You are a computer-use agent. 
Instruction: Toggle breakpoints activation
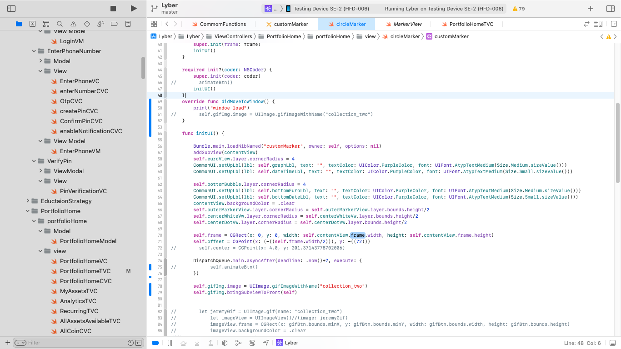(x=155, y=343)
